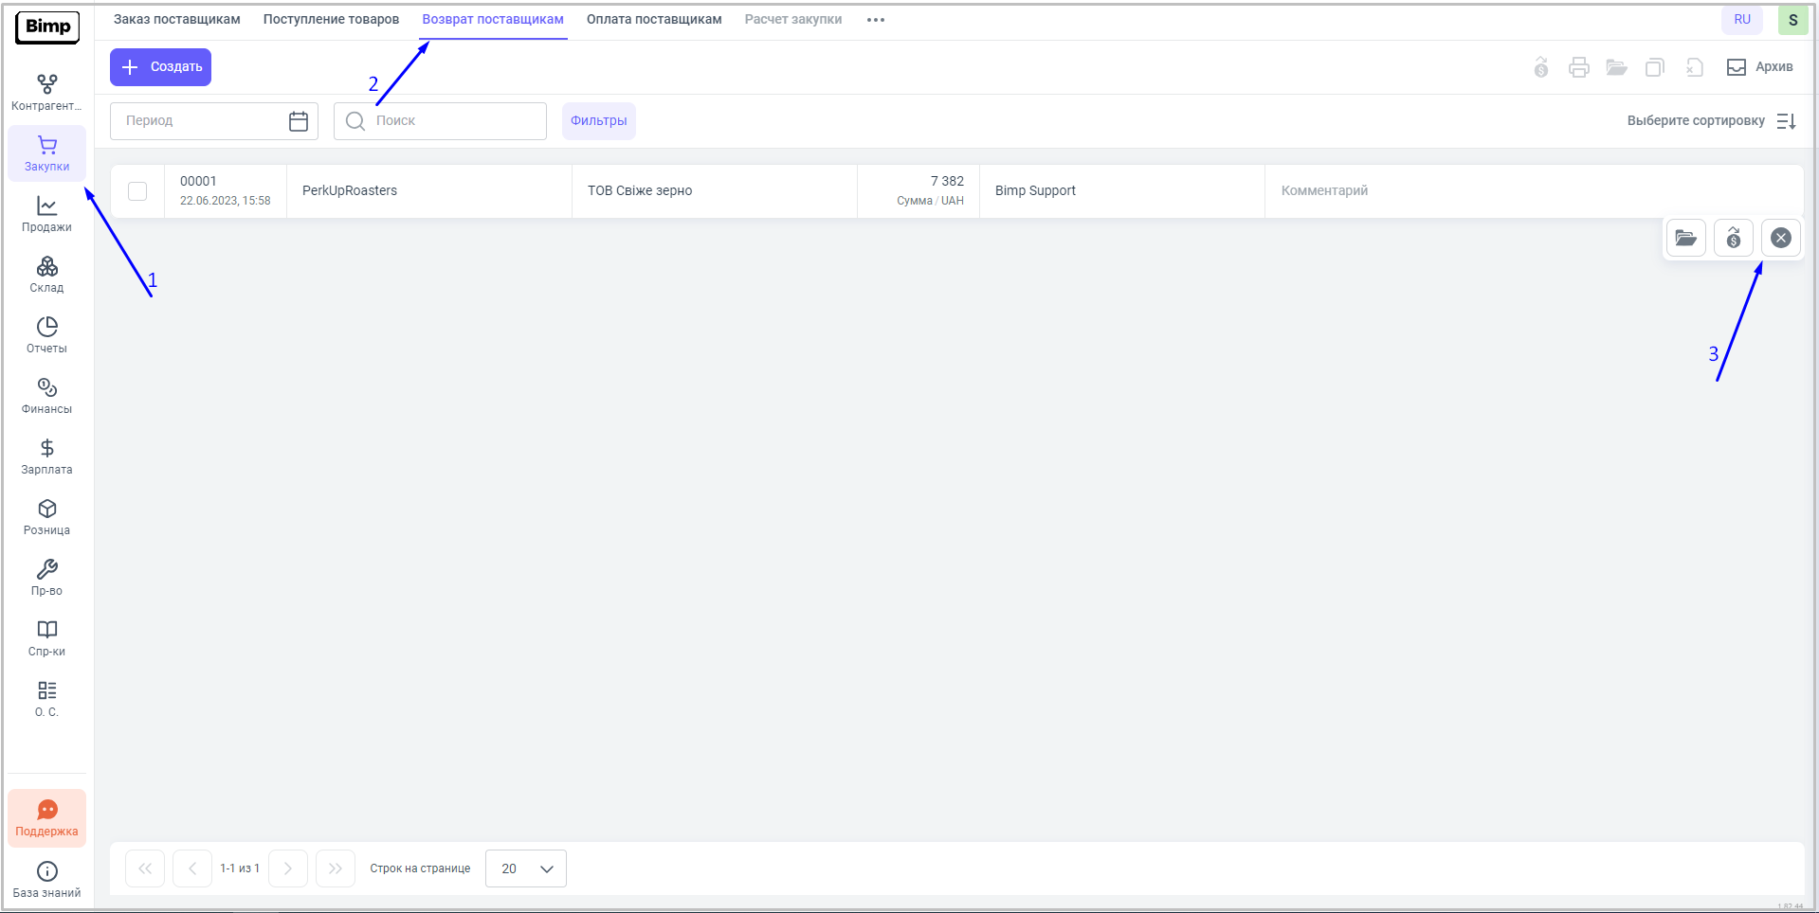Open the Поддержка support chat
Viewport: 1819px width, 913px height.
point(46,818)
